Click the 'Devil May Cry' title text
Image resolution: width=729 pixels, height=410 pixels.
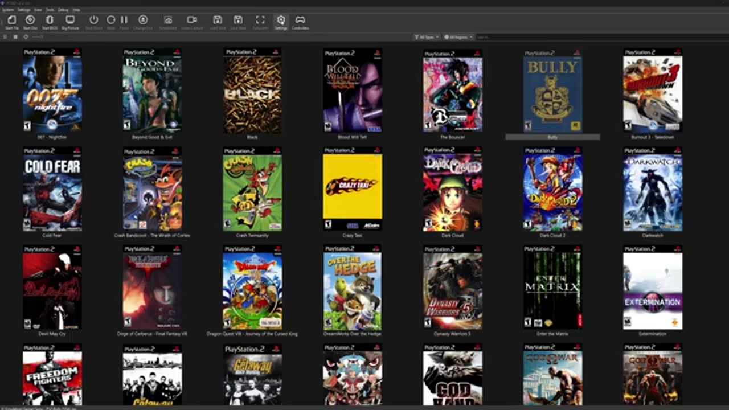click(x=52, y=334)
